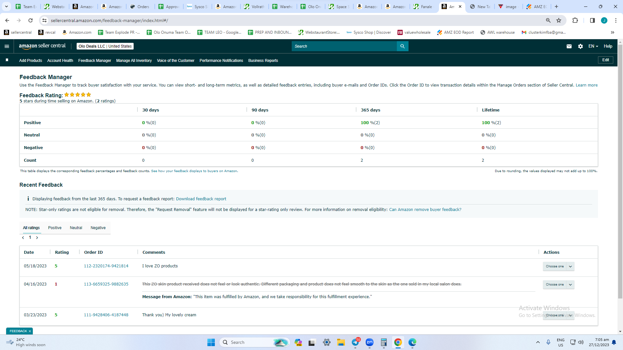Open Can Amazon remove buyer feedback link
The width and height of the screenshot is (623, 350).
425,210
